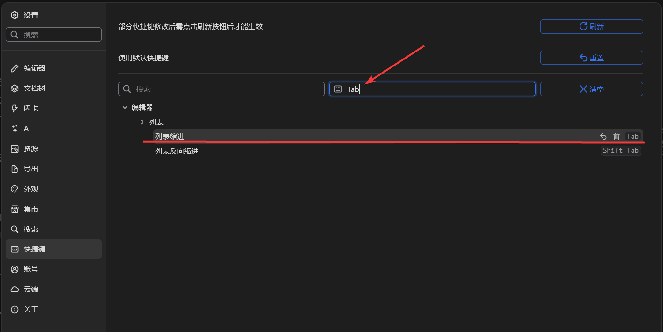
Task: Focus the keyboard shortcut input showing Tab
Action: pos(432,89)
